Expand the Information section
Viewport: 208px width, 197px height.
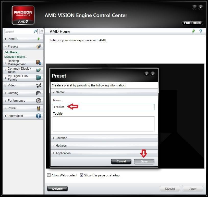click(x=23, y=116)
